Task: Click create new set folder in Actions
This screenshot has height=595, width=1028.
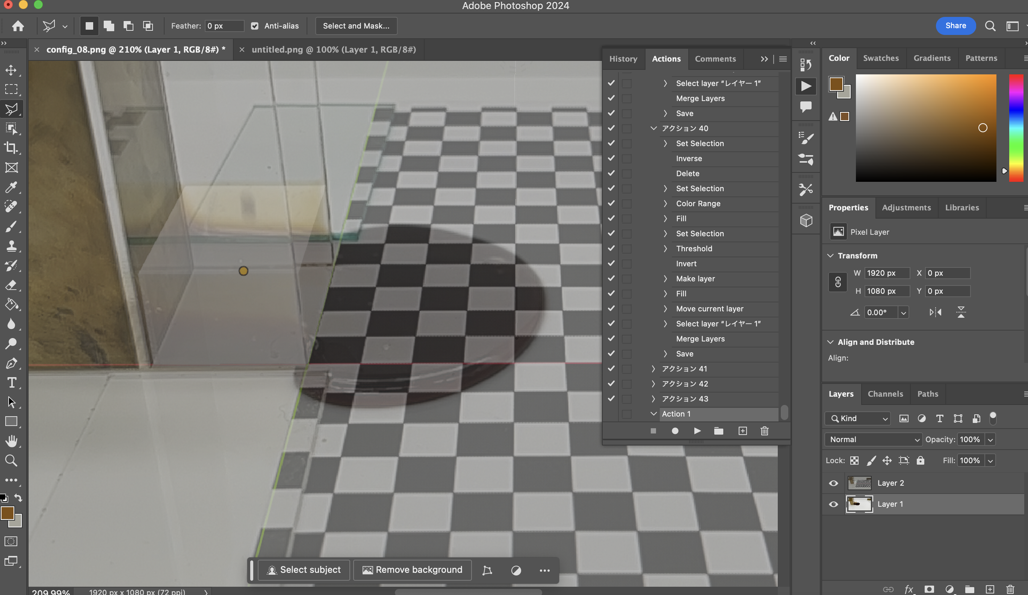Action: pyautogui.click(x=719, y=431)
